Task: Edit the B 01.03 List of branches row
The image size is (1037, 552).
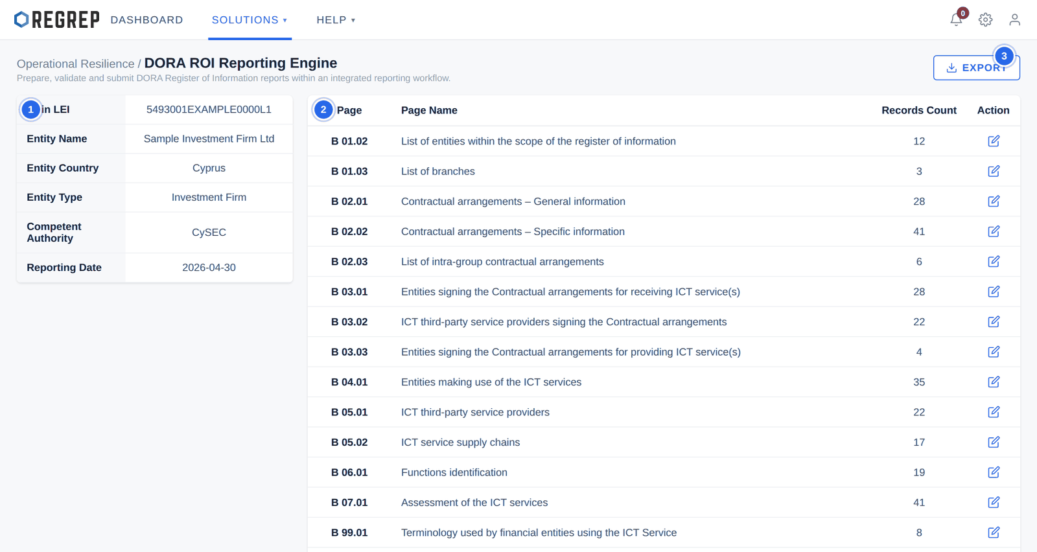Action: click(994, 171)
